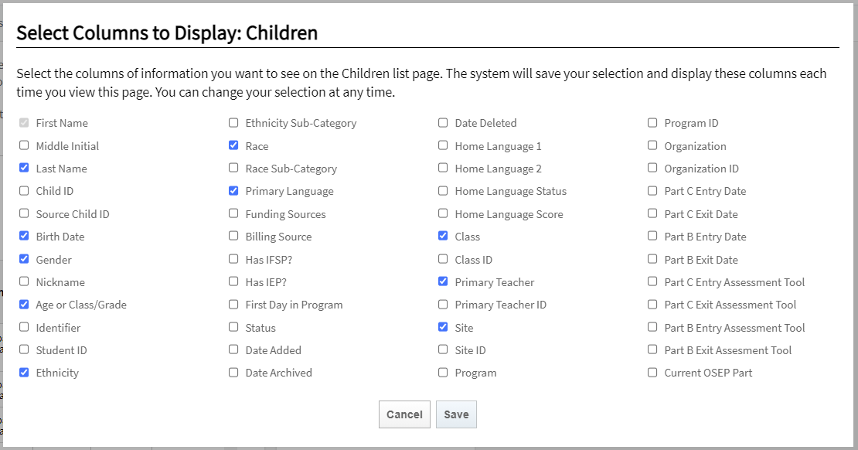Uncheck the Birth Date checkbox

24,236
